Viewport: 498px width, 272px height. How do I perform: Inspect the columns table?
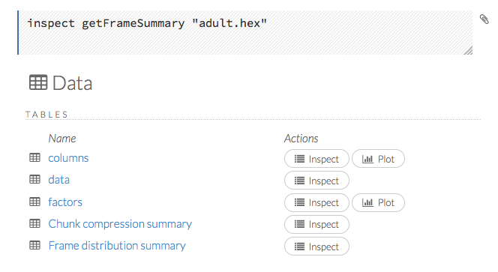pos(316,159)
